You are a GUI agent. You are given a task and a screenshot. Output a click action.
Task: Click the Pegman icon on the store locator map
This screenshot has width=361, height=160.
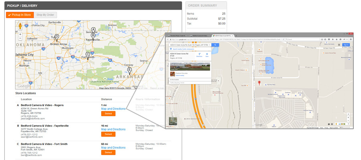[x=20, y=26]
